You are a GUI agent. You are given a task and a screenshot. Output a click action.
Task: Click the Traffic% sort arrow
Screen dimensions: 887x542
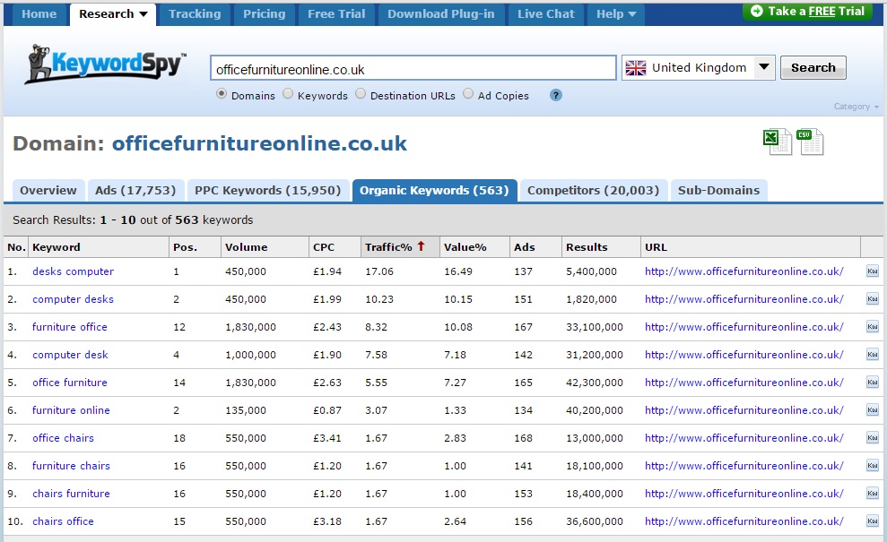(421, 245)
